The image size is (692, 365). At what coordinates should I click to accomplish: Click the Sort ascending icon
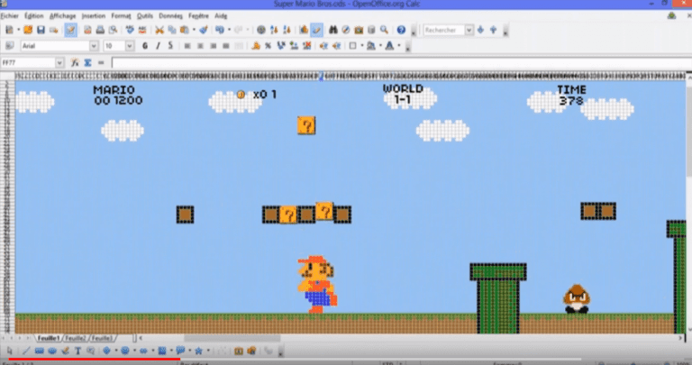[x=274, y=30]
